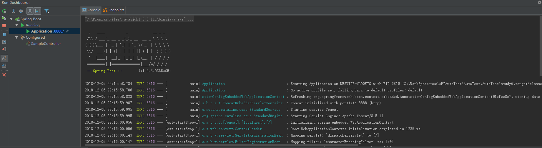
Task: Click the red X icon in the left toolbar
Action: 4,75
